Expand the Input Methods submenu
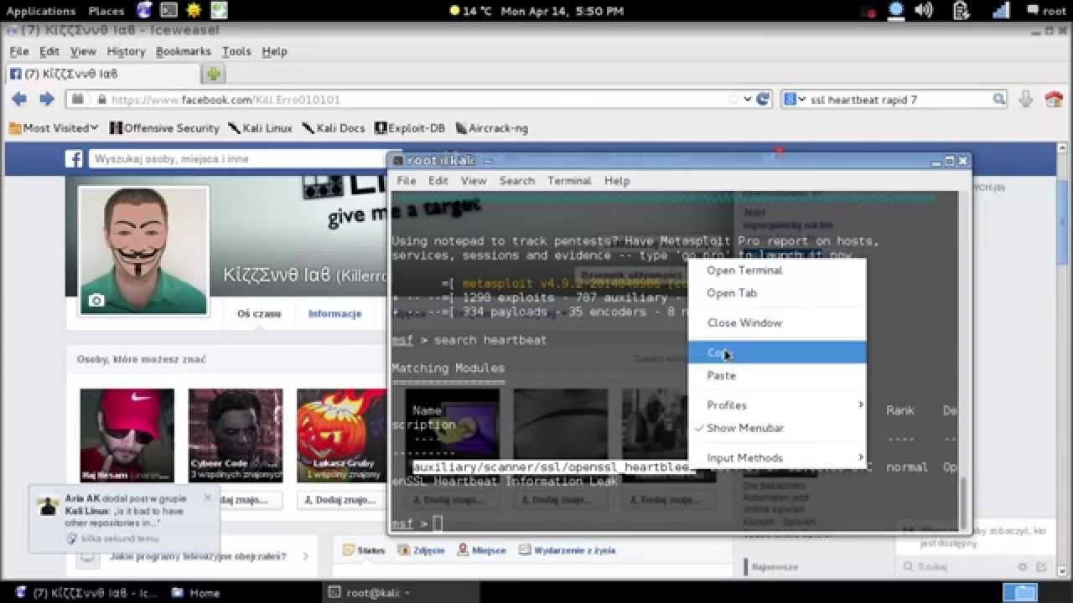 (x=777, y=458)
